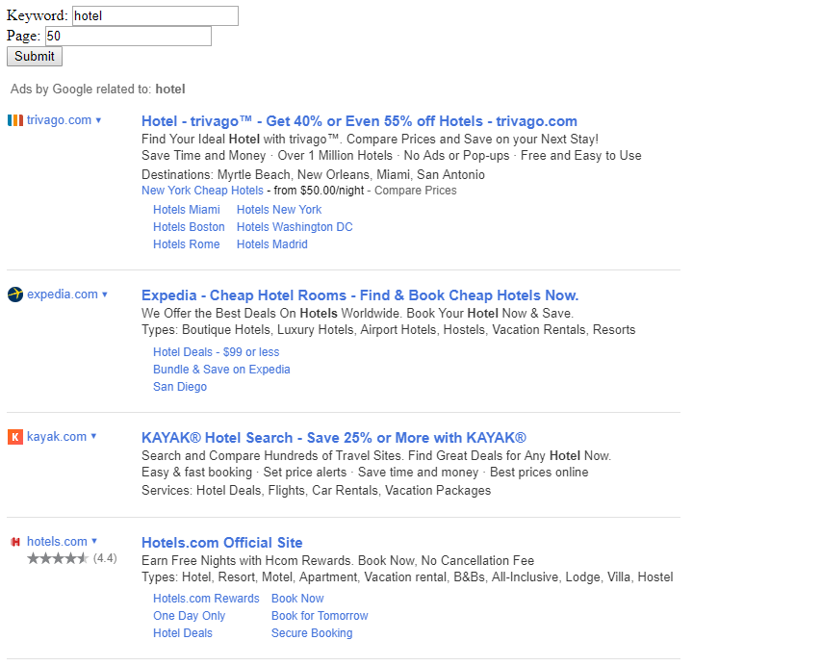The width and height of the screenshot is (821, 666).
Task: Open the kayak.com domain link
Action: (x=57, y=436)
